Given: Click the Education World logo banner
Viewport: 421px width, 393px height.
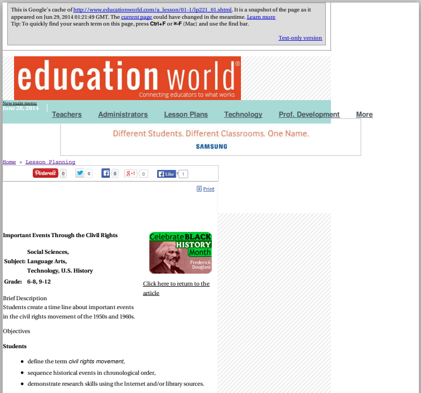Looking at the screenshot, I should [127, 78].
